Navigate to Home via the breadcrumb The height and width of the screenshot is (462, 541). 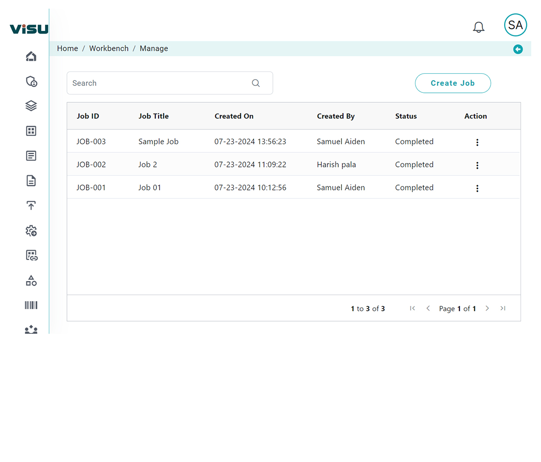67,49
